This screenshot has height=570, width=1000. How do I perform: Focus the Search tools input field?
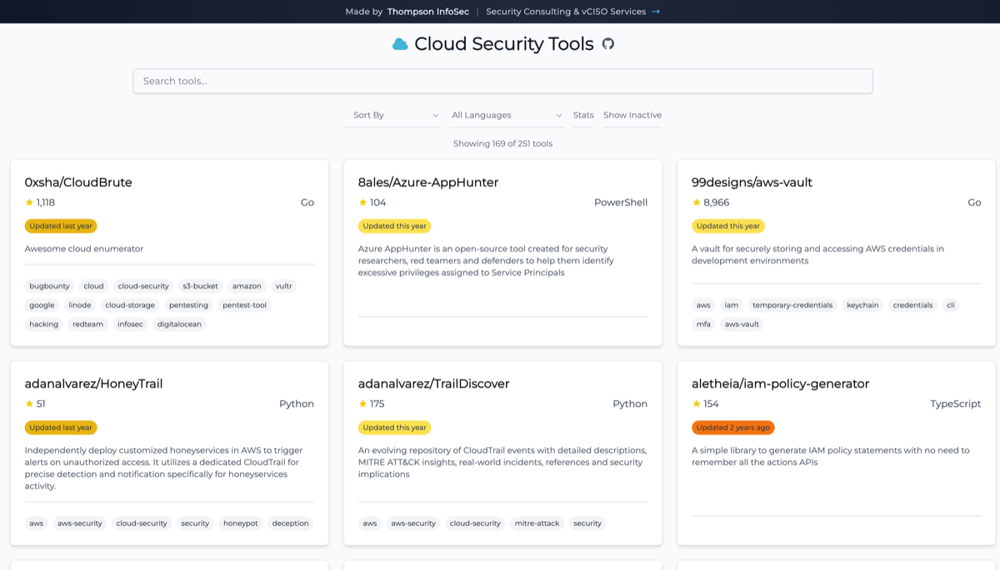tap(502, 81)
